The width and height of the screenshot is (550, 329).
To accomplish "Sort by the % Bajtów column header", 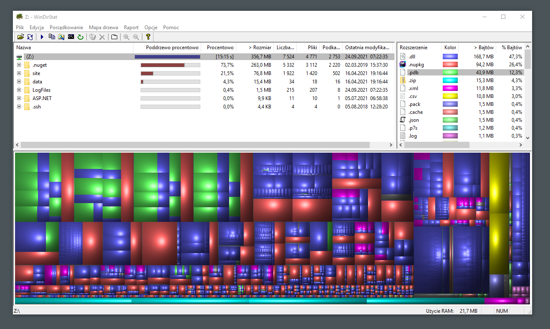I will (x=511, y=48).
